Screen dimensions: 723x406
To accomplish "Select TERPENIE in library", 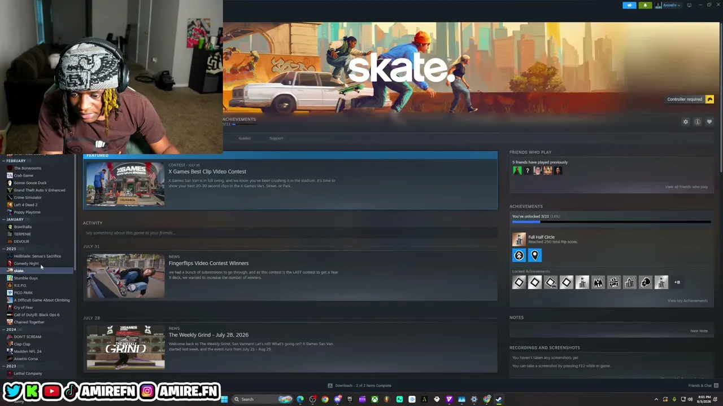I will pos(22,234).
